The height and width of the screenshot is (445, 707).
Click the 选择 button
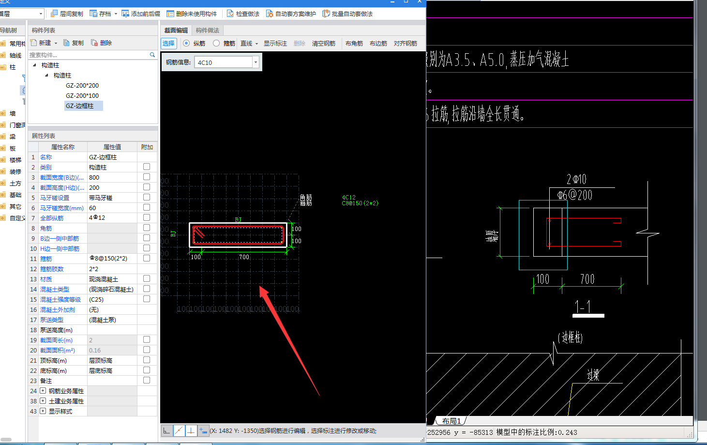[168, 43]
